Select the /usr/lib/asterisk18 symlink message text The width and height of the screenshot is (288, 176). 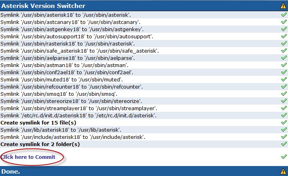[61, 130]
